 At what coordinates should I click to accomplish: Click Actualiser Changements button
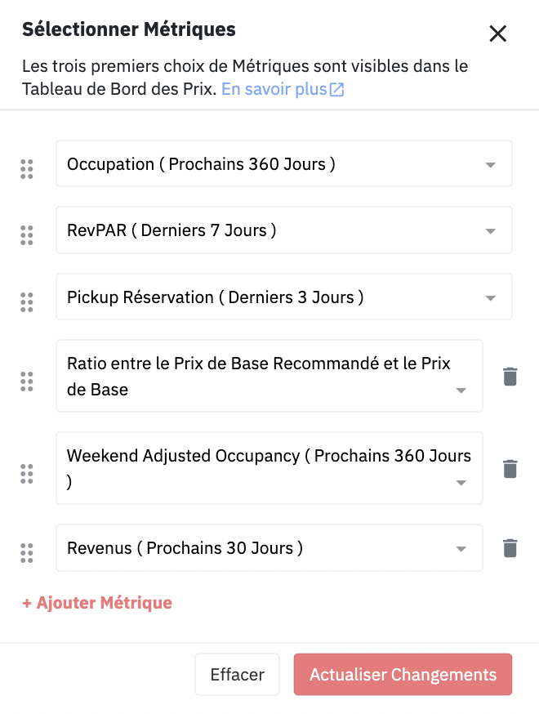(403, 675)
